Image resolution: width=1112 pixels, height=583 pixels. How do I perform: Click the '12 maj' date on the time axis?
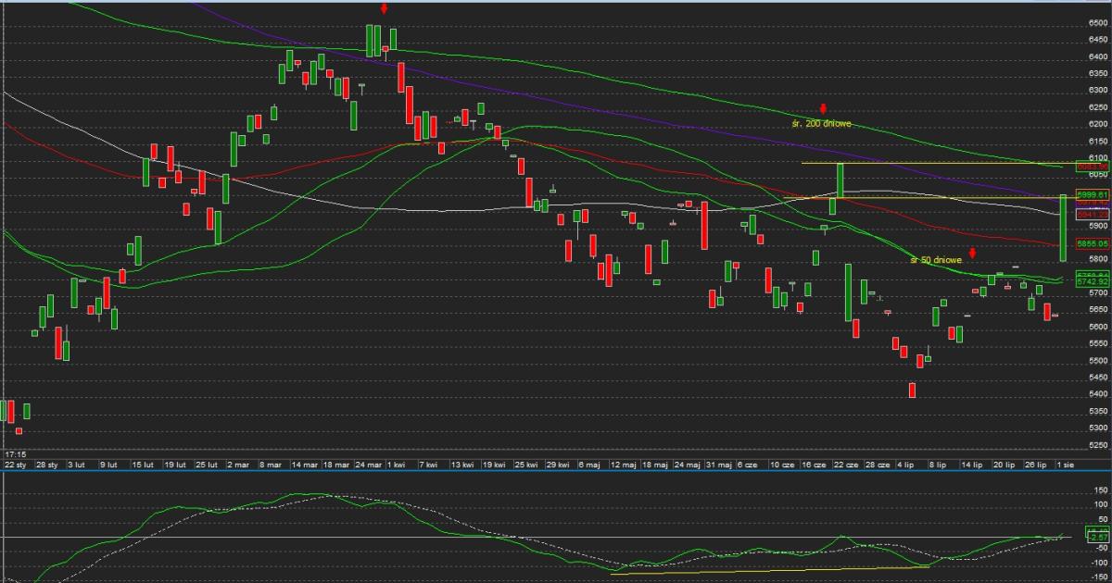pos(622,465)
